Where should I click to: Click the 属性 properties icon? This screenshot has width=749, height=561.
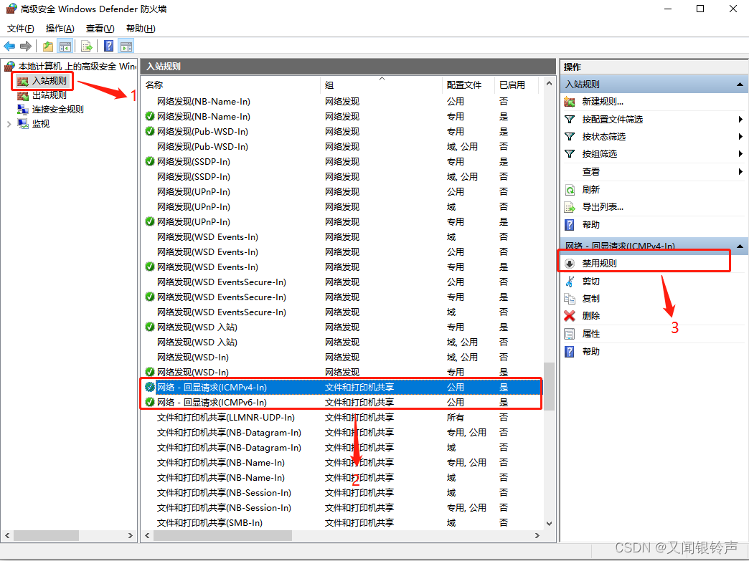[570, 334]
